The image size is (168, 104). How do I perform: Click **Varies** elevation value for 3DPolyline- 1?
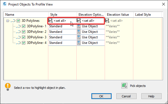pyautogui.click(x=113, y=26)
